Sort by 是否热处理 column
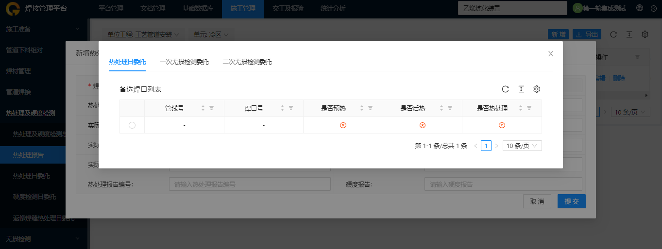 pos(521,108)
